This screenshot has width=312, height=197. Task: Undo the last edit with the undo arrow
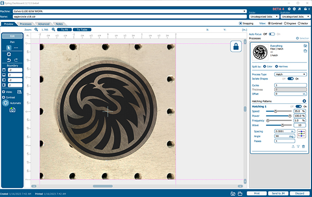[9, 60]
